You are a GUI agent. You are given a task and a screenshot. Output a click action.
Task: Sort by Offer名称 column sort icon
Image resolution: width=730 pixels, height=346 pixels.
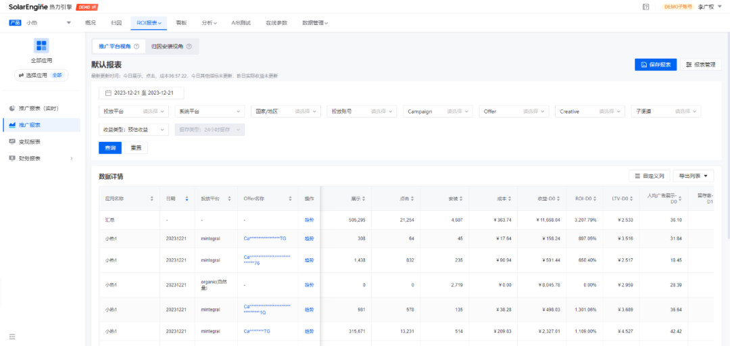tap(290, 199)
